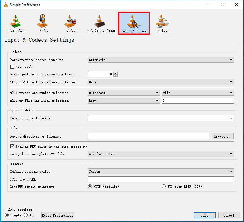
Task: Switch Show settings to All
Action: pyautogui.click(x=26, y=215)
